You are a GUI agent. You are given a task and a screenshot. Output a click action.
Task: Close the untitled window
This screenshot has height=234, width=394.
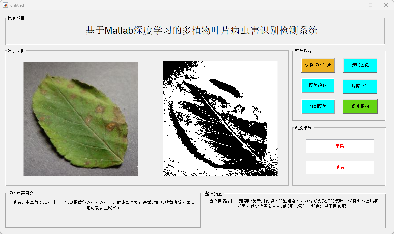coord(386,5)
